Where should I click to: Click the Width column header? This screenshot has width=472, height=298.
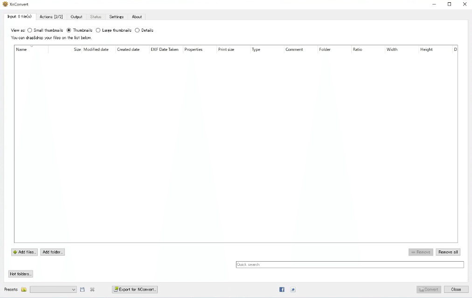[402, 49]
